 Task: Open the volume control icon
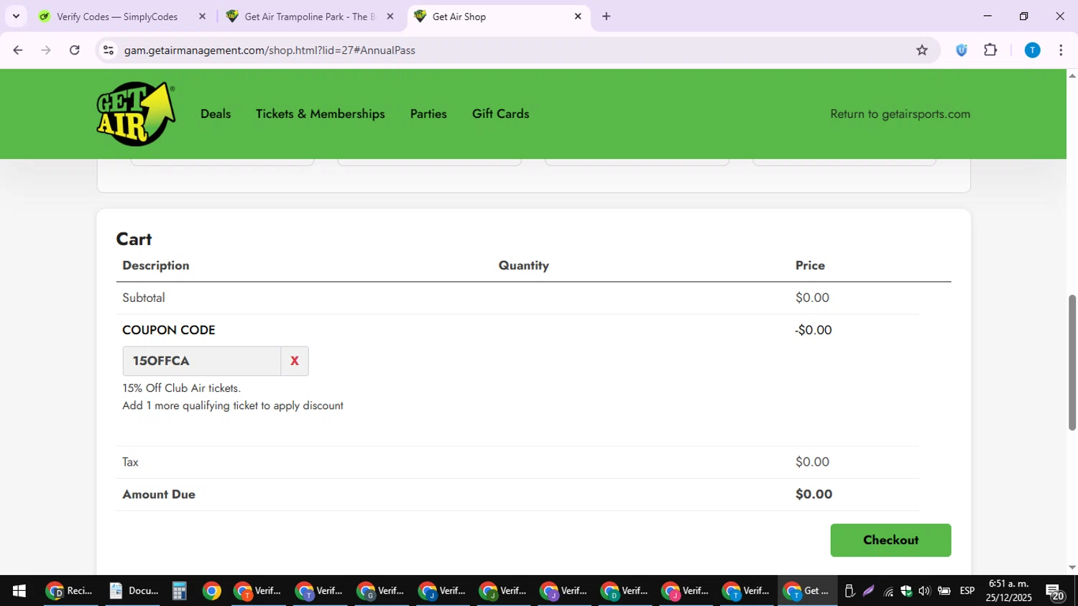[924, 591]
